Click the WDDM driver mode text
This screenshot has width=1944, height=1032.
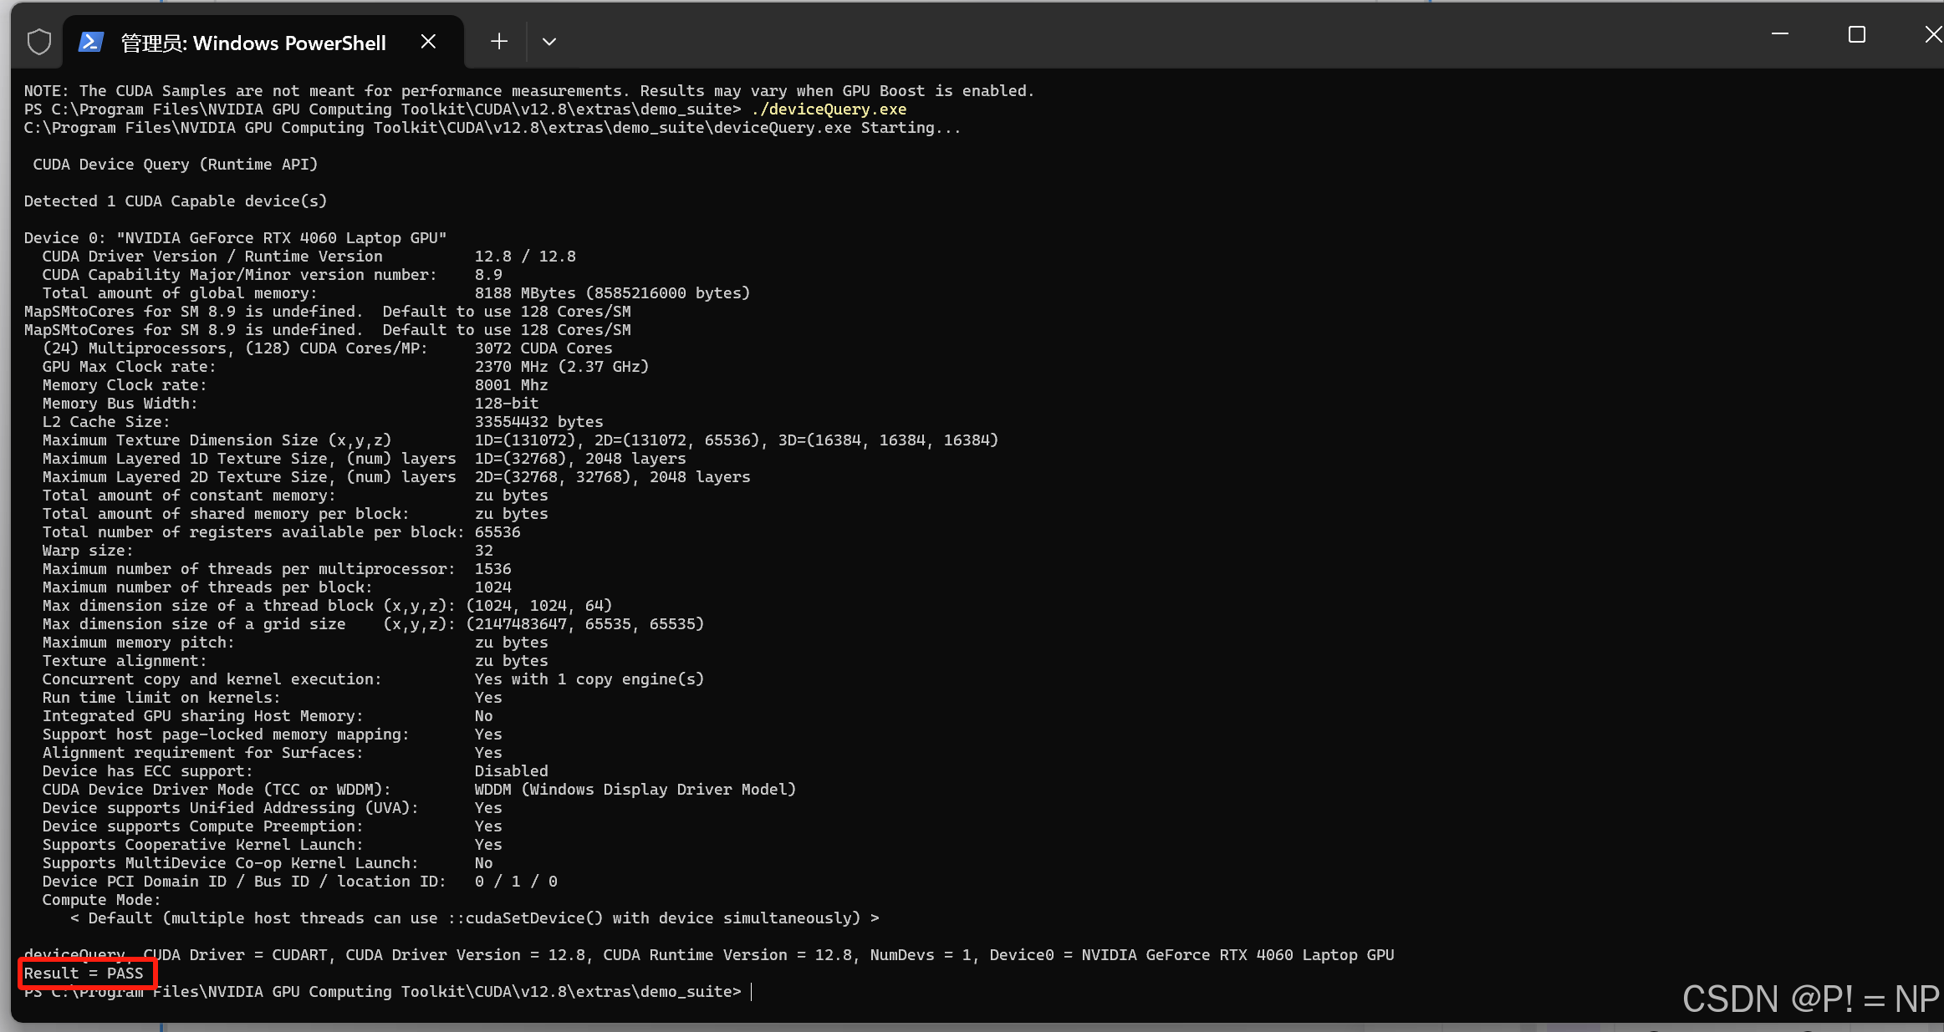(635, 790)
